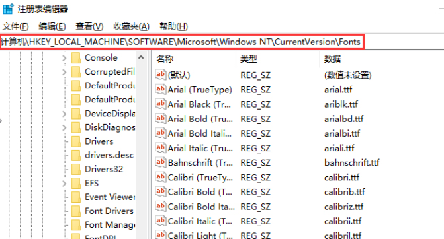Select the Font Drivers folder icon
The height and width of the screenshot is (239, 444).
coord(76,211)
